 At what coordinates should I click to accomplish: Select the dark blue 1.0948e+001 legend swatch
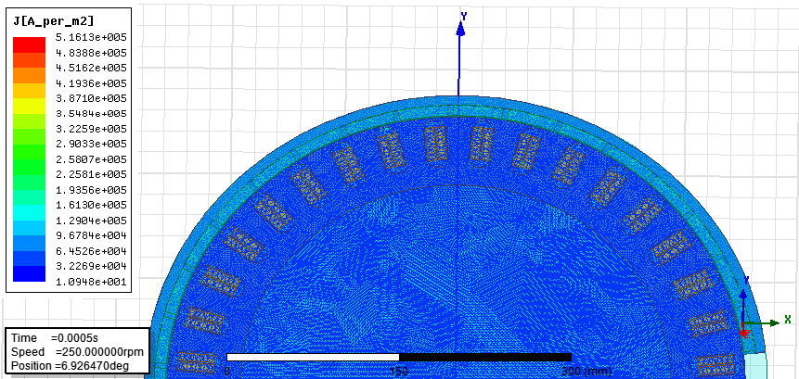coord(29,273)
